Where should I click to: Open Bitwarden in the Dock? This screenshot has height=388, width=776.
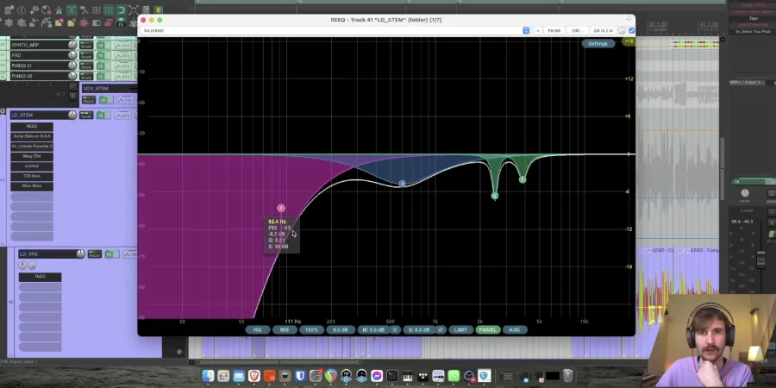300,376
